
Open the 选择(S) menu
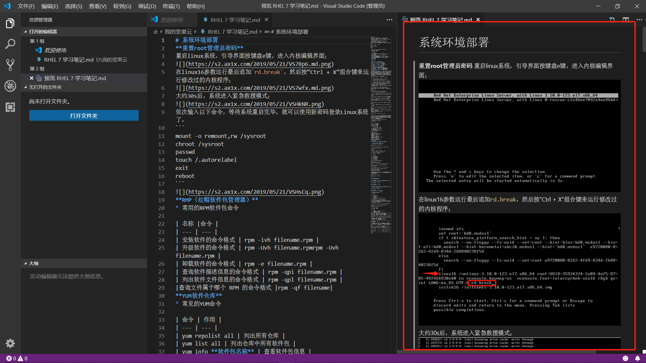pos(73,6)
